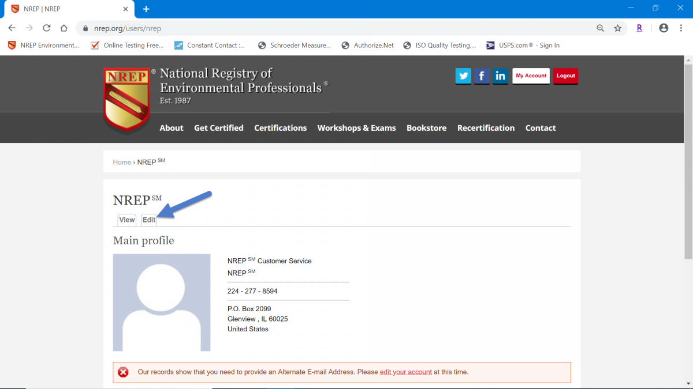Open the Get Certified menu

point(219,128)
